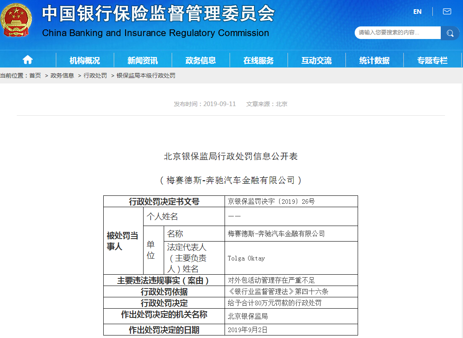Open the 统计数据 menu
The image size is (463, 338).
[374, 60]
